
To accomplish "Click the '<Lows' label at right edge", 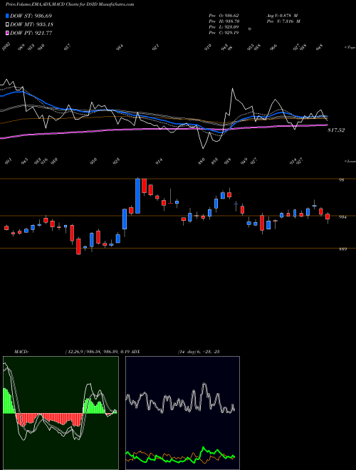I will tap(350, 161).
